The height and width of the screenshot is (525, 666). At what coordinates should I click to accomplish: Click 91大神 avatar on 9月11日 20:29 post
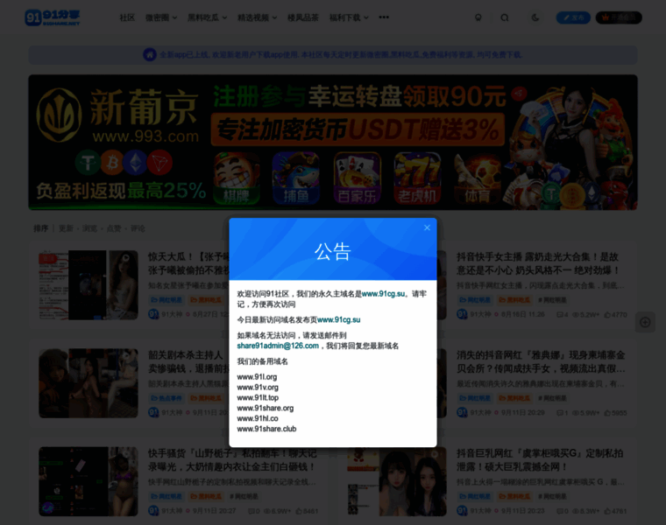coord(462,412)
